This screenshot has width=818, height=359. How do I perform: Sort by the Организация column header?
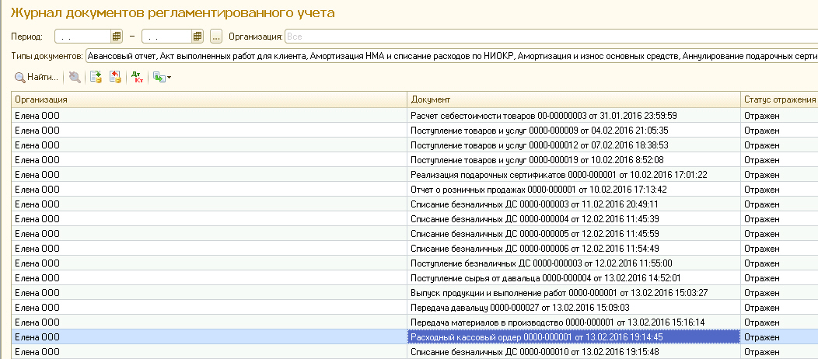click(x=209, y=99)
